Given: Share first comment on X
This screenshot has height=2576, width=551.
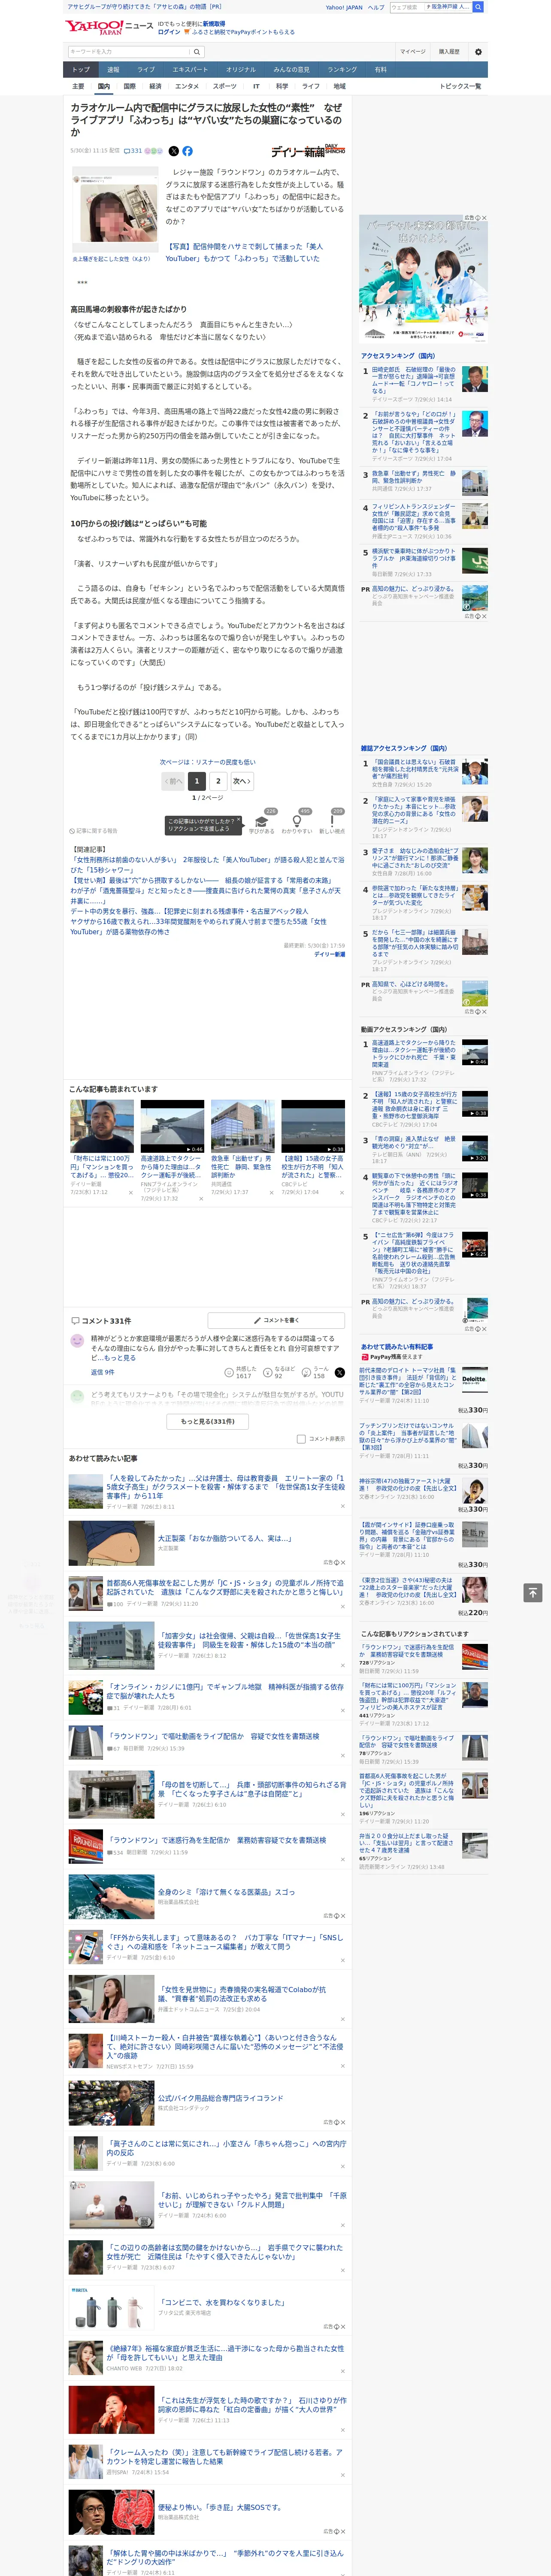Looking at the screenshot, I should click(x=340, y=1373).
